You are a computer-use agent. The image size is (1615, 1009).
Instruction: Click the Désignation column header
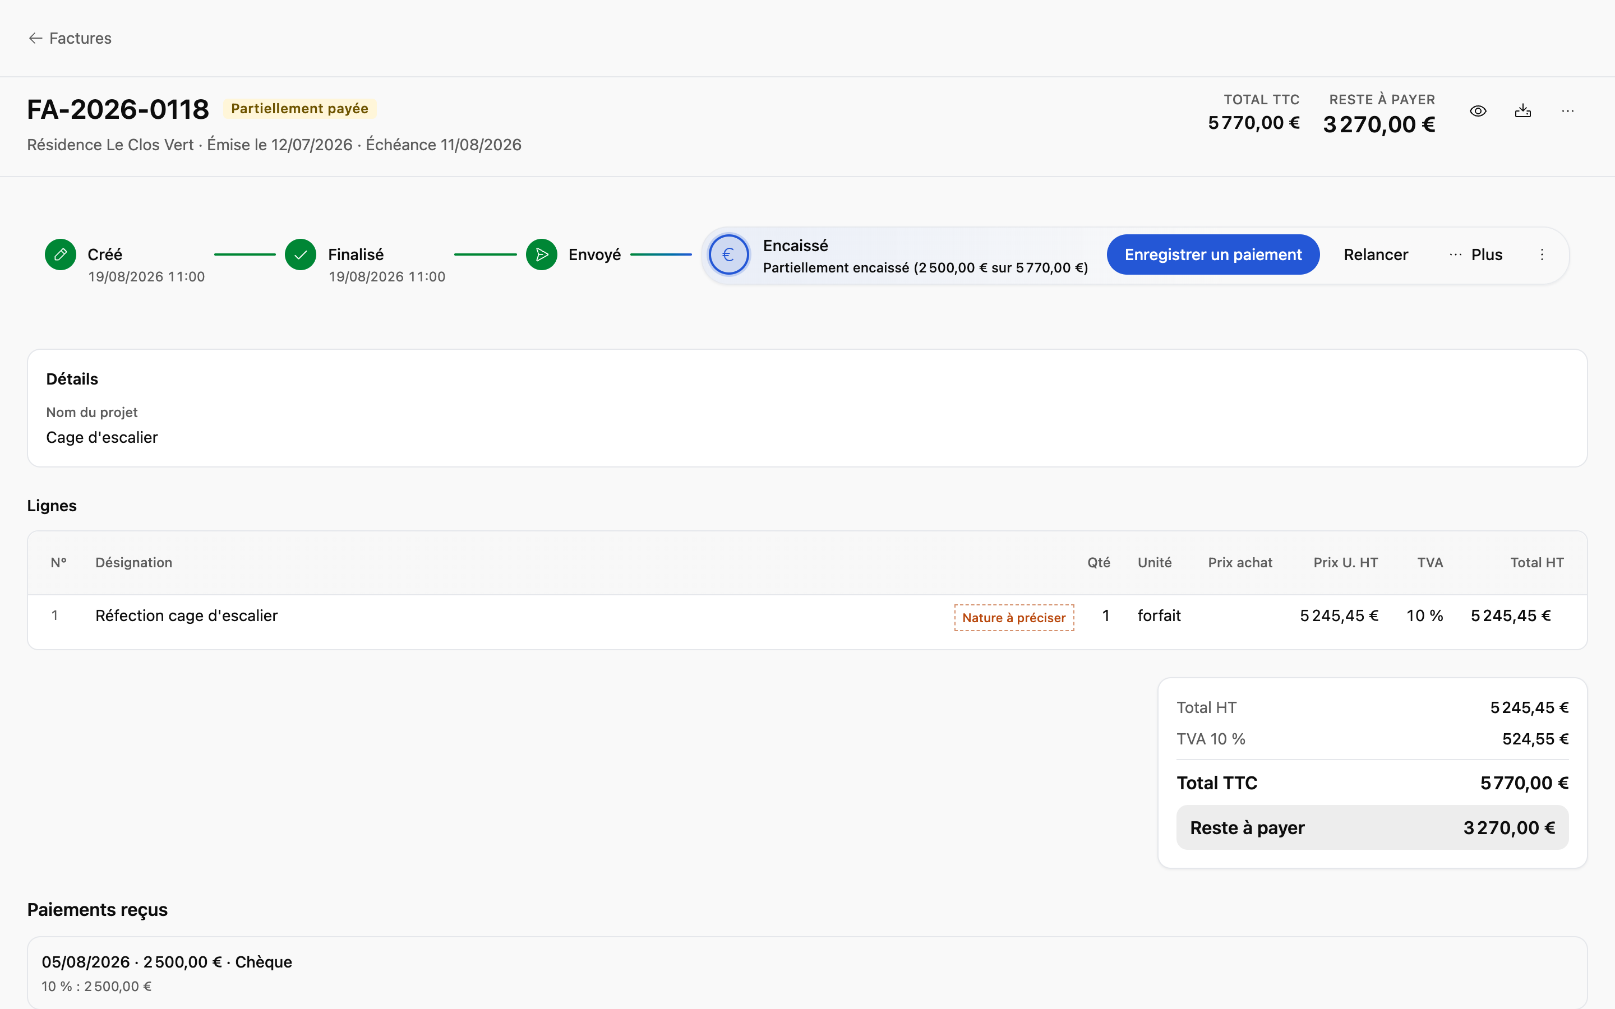click(x=133, y=563)
